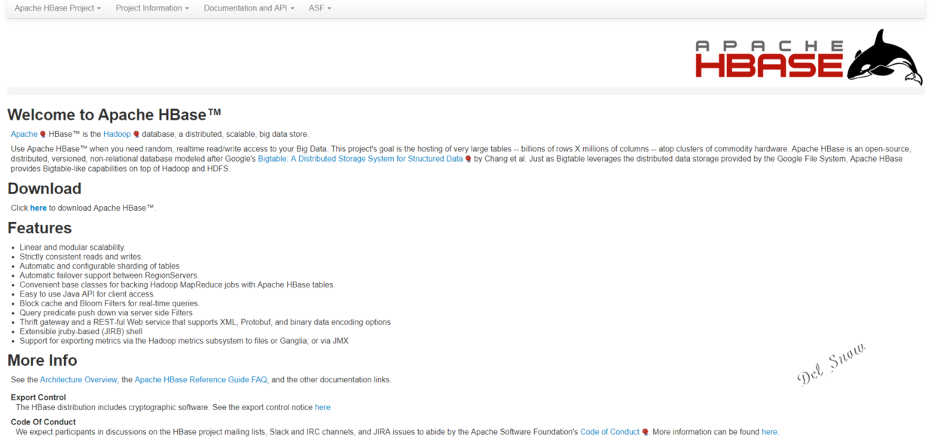This screenshot has width=934, height=441.
Task: Open the Apache HBase Project dropdown menu
Action: tap(58, 8)
